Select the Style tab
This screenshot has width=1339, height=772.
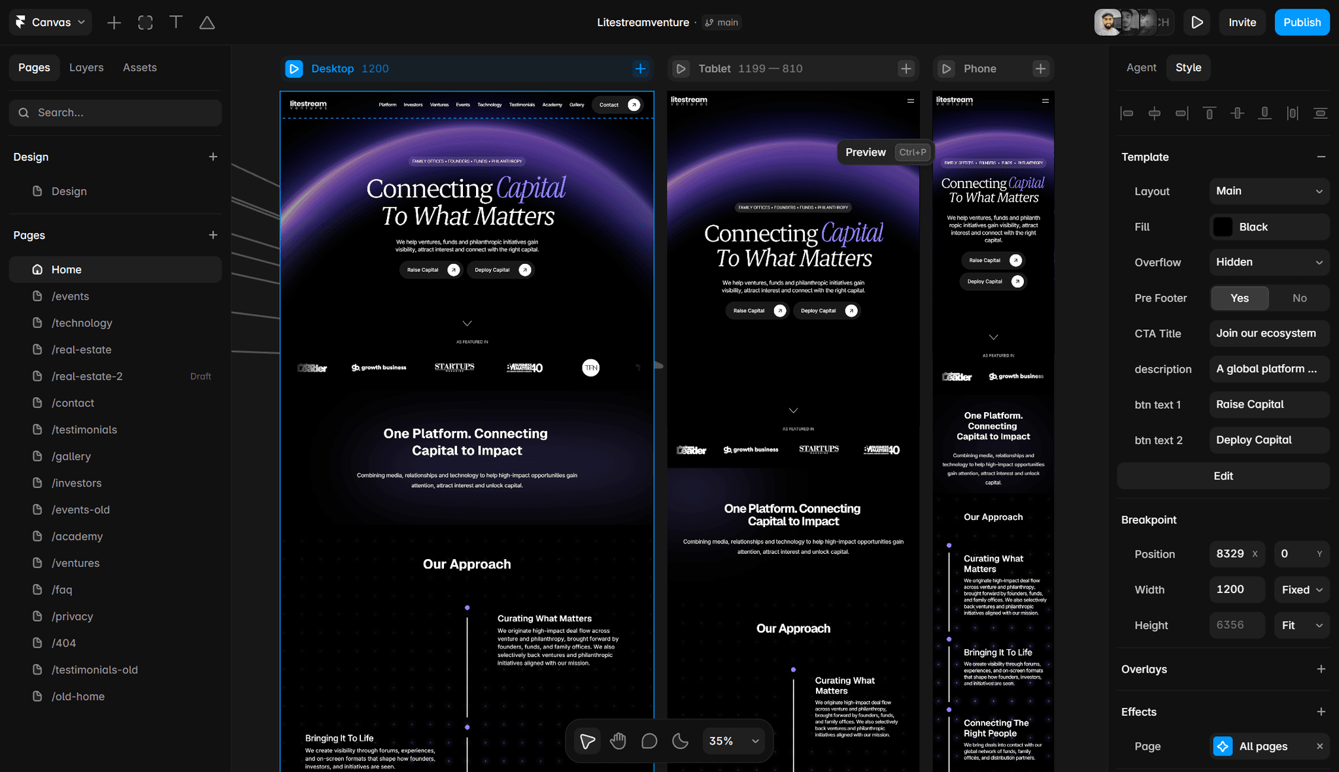click(x=1188, y=67)
